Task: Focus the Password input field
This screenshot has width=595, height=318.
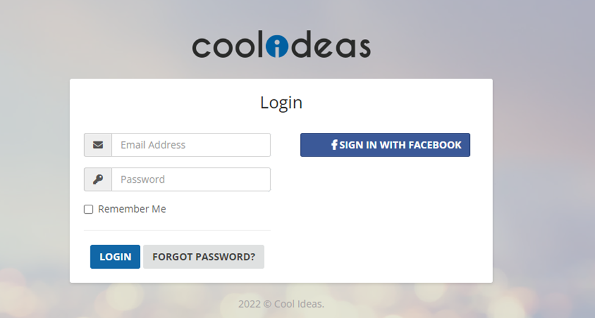Action: (x=191, y=179)
